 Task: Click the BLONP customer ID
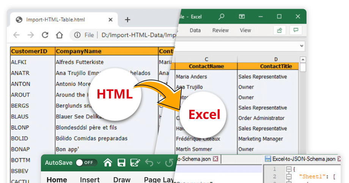pos(20,128)
